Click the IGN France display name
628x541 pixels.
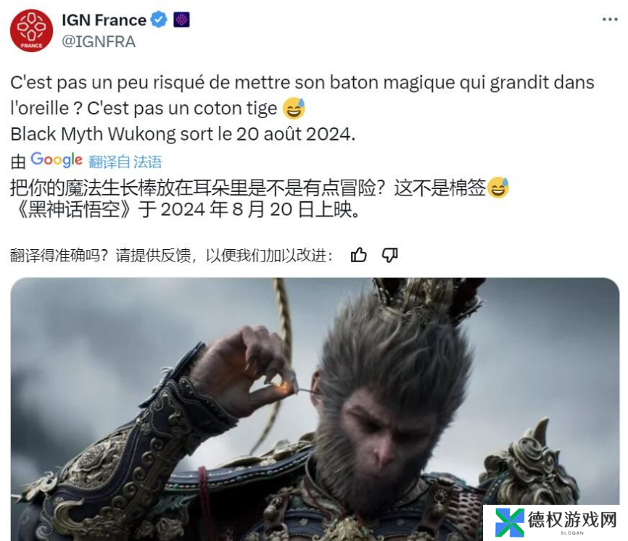click(x=104, y=20)
